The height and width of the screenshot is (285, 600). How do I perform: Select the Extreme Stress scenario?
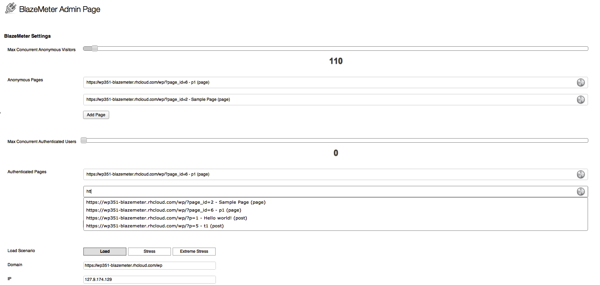pos(194,251)
